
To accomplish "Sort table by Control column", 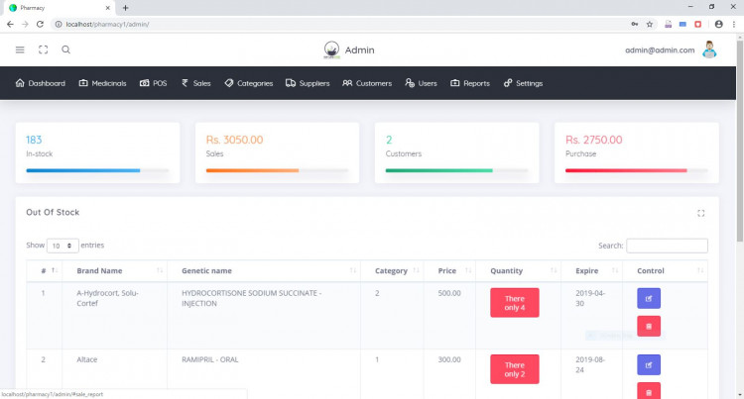I will [x=665, y=270].
